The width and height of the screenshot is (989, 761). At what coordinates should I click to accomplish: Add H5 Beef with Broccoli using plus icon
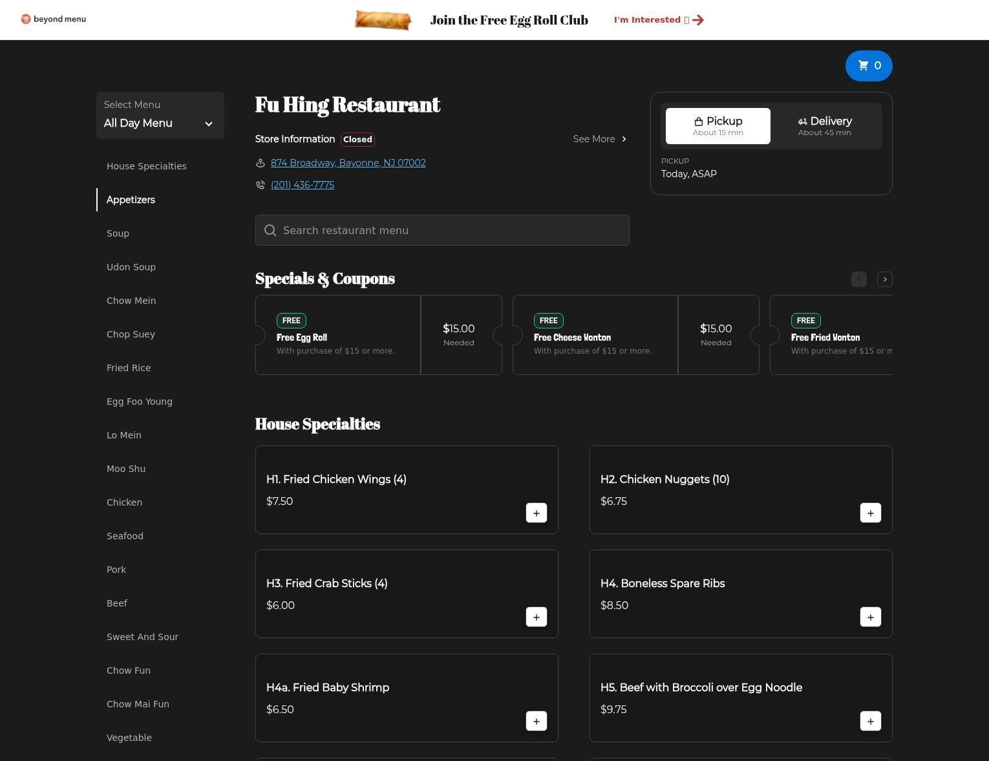coord(870,721)
